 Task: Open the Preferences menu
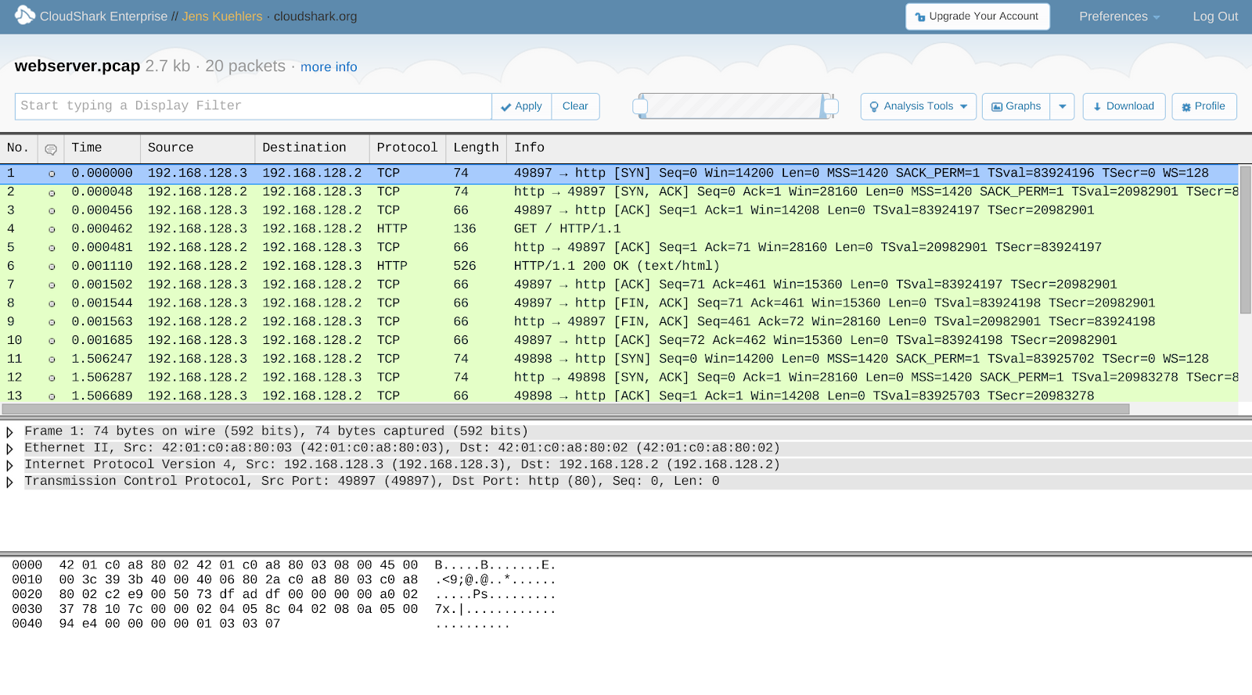[1119, 16]
